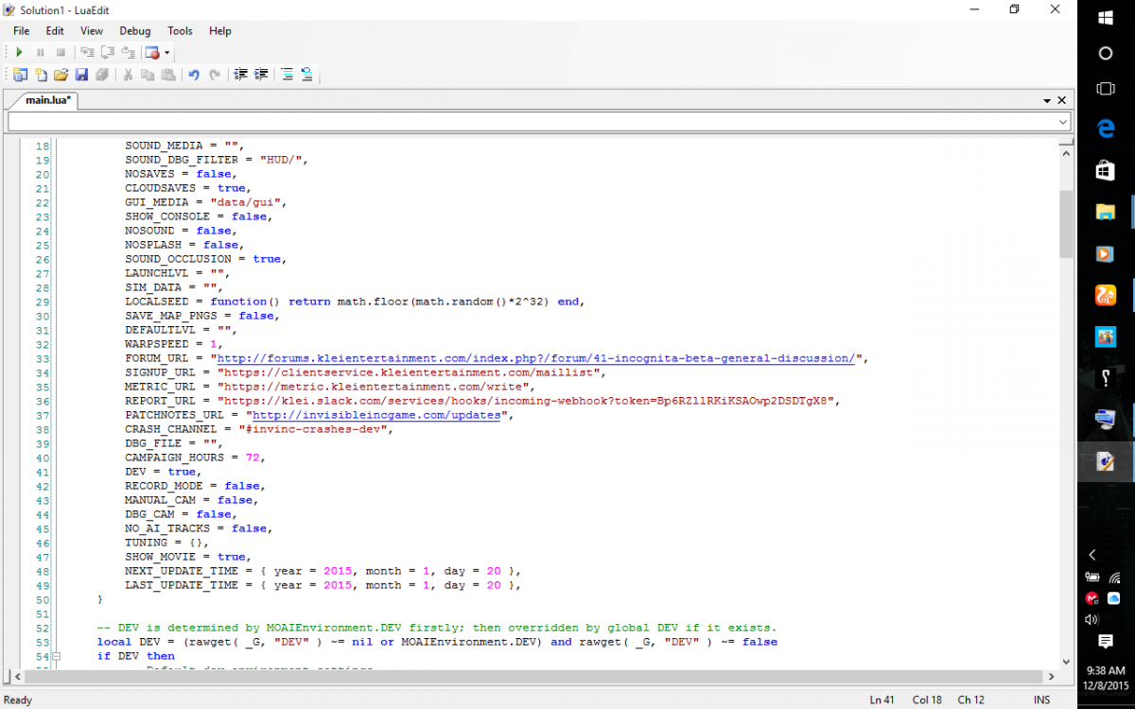Image resolution: width=1135 pixels, height=709 pixels.
Task: Click the Open file folder icon
Action: [x=61, y=75]
